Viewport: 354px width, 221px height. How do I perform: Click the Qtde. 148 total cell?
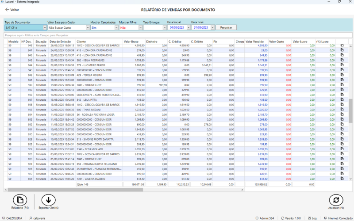tap(99, 184)
